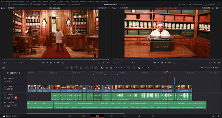Click the zoom-out minus icon

(142, 68)
